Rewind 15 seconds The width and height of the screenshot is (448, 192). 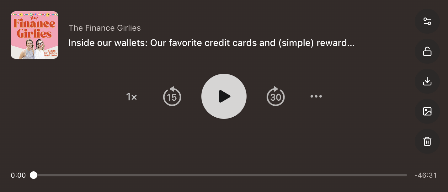point(172,97)
